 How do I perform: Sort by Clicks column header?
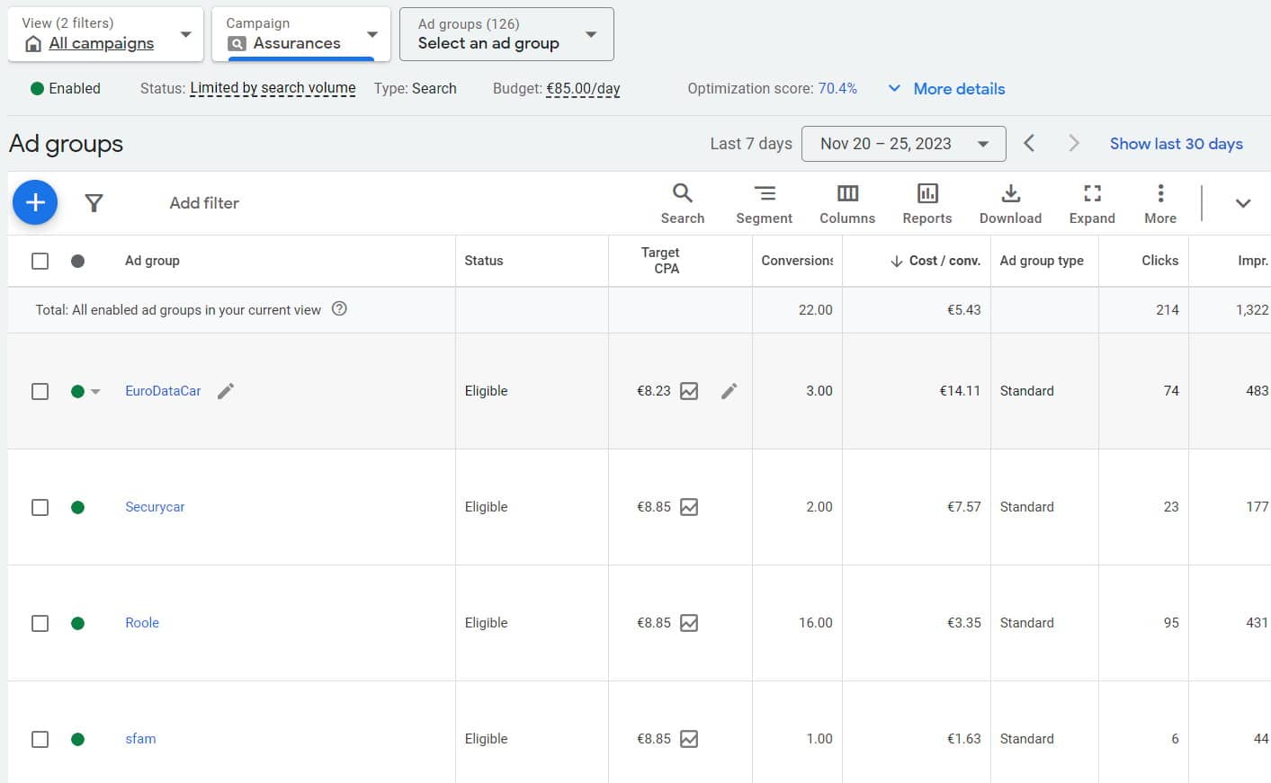[1159, 261]
